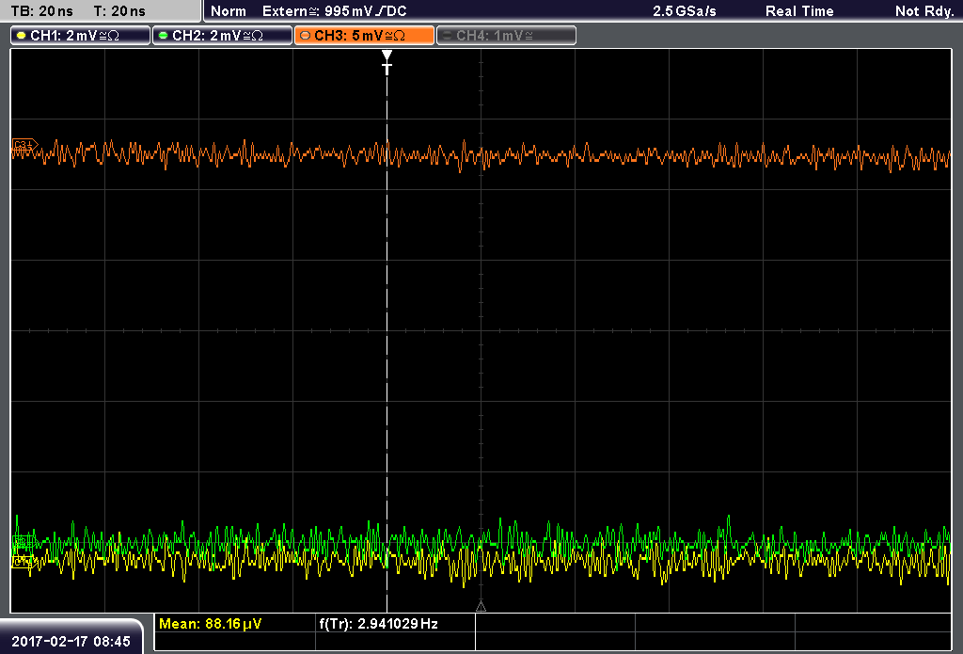963x654 pixels.
Task: Click the green CH2 indicator dot
Action: 164,36
